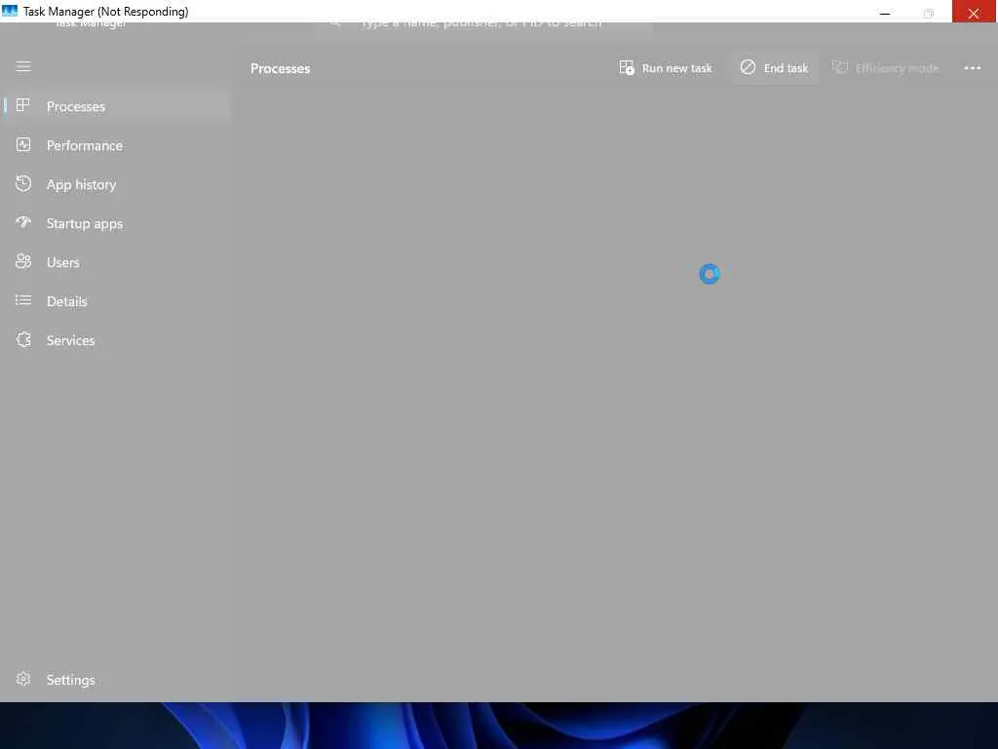This screenshot has width=998, height=749.
Task: Click the Details list icon
Action: coord(23,300)
